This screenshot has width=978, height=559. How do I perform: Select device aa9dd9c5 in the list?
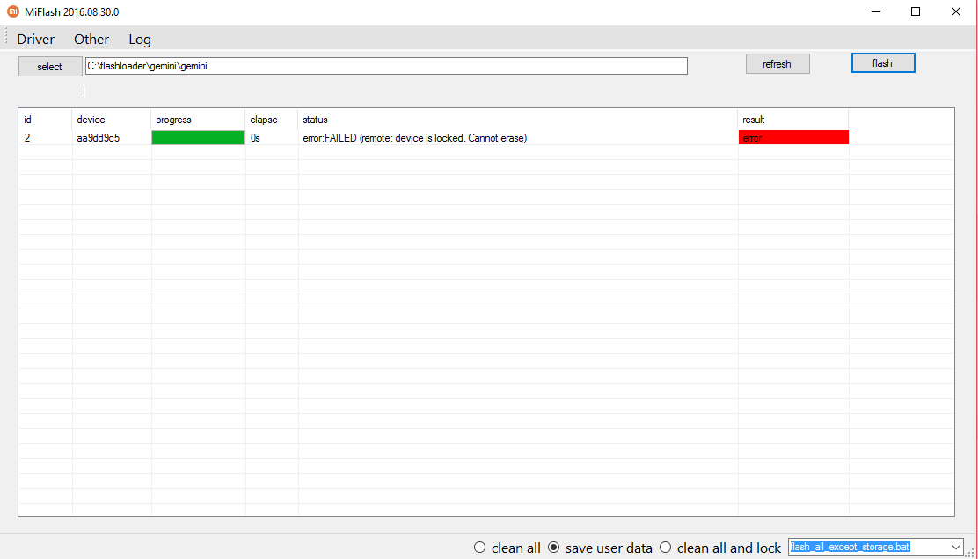99,138
